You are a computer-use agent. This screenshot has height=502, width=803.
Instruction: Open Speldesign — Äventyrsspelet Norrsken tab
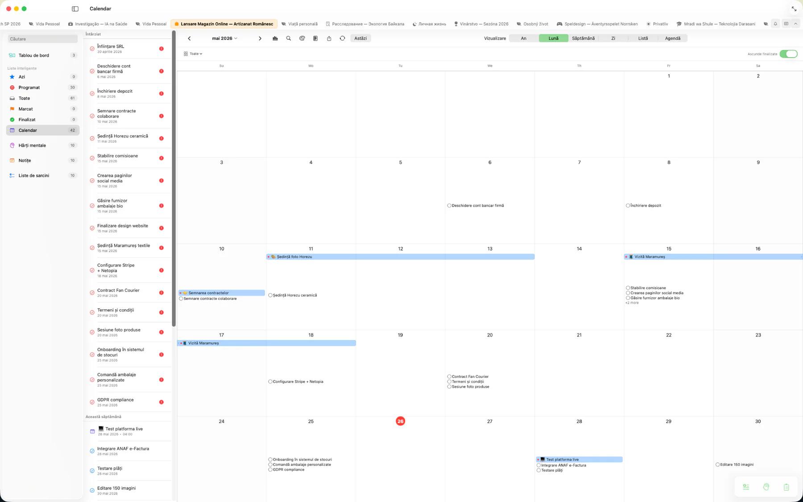pyautogui.click(x=597, y=24)
